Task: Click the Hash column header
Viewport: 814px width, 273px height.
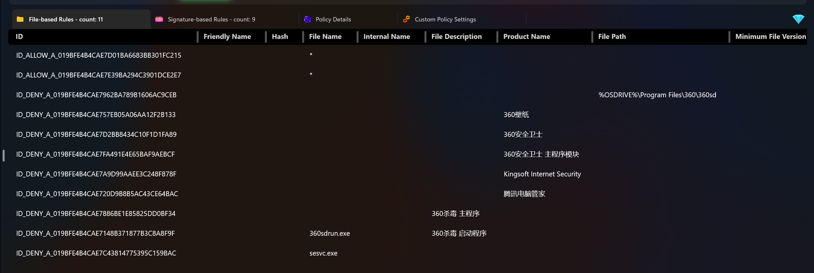Action: [280, 37]
